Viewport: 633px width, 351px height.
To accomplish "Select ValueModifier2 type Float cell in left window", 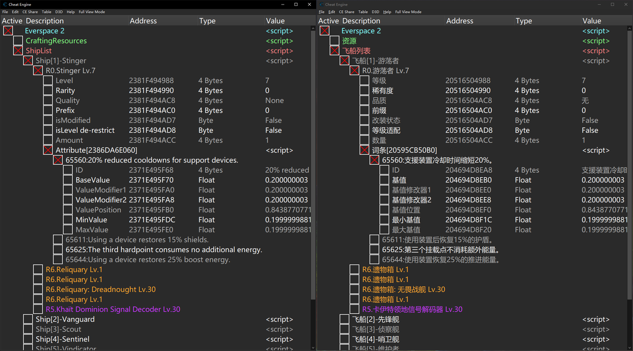I will 206,200.
